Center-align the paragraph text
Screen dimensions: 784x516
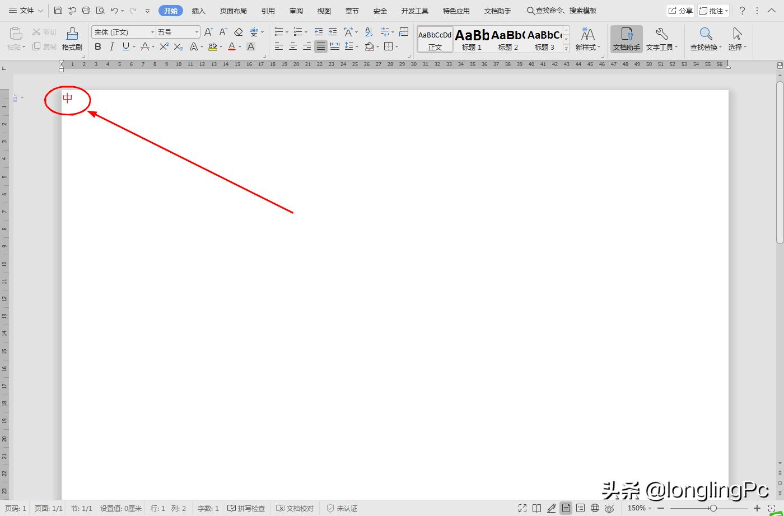[292, 47]
